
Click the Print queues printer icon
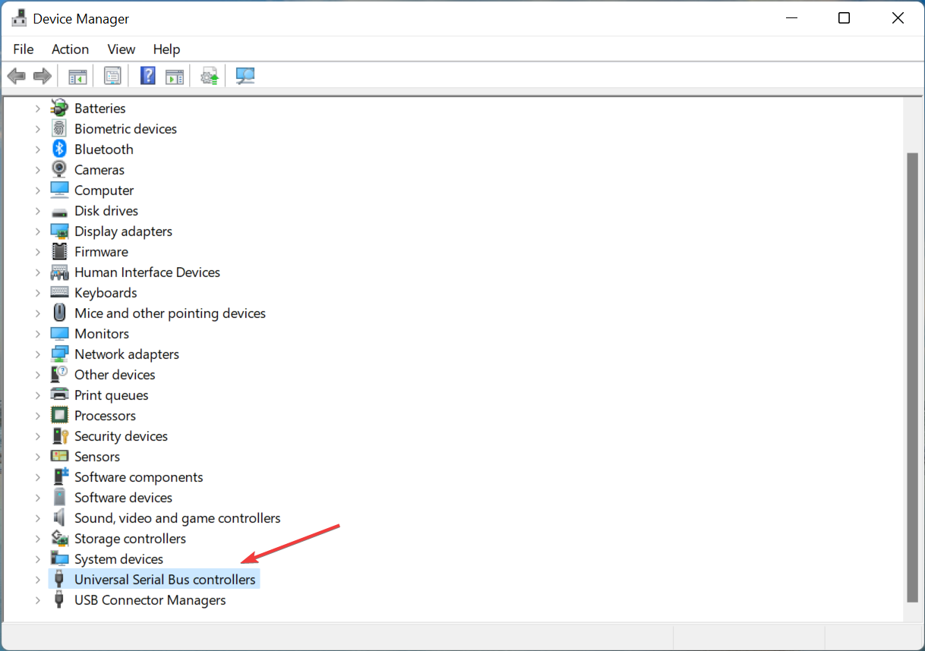click(x=59, y=395)
